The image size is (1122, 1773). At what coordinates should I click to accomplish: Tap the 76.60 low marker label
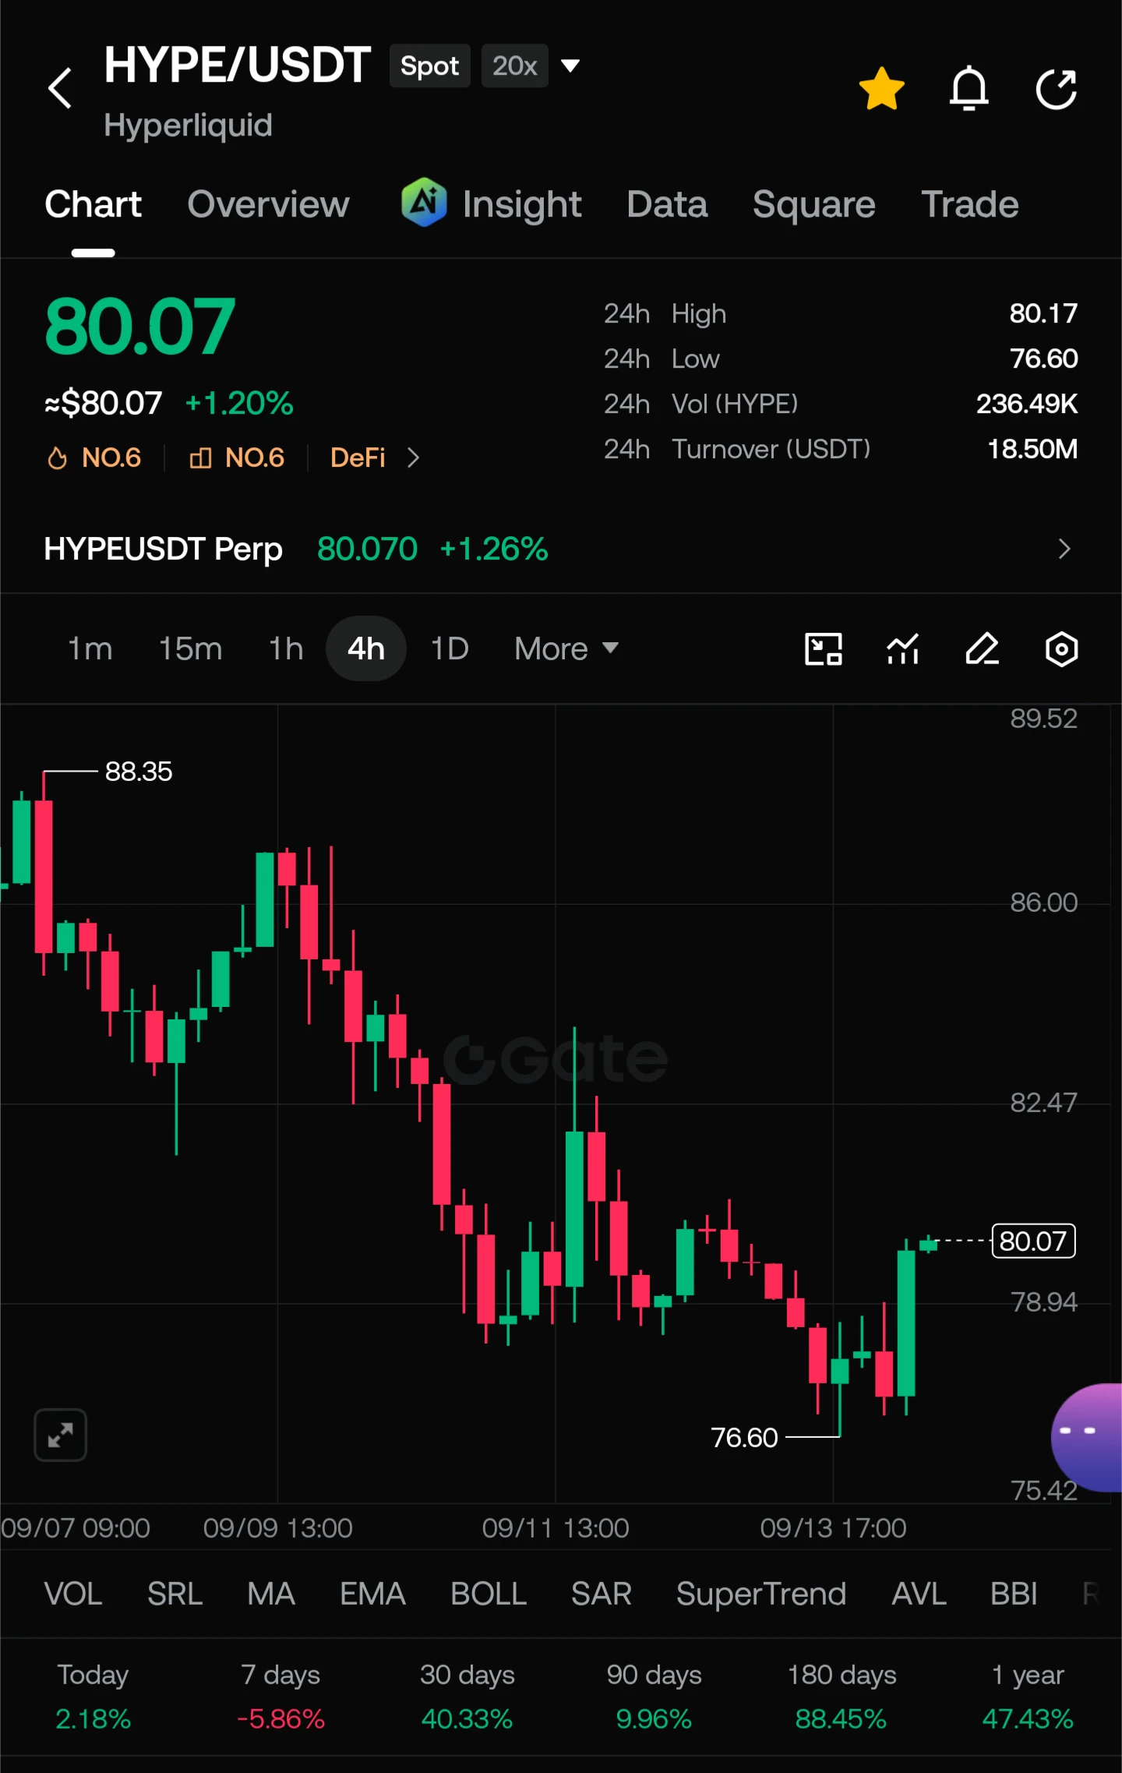click(x=744, y=1438)
